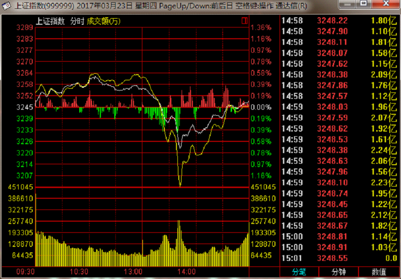Select the tick row priced 3247.57
The width and height of the screenshot is (401, 279).
339,96
